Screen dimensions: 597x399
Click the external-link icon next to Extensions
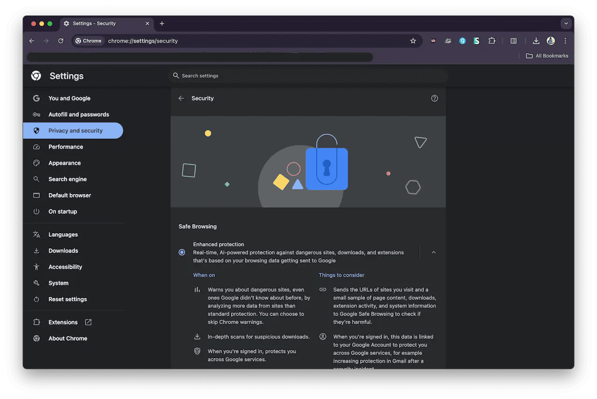(88, 323)
